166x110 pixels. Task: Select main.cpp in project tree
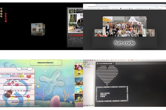point(88,67)
